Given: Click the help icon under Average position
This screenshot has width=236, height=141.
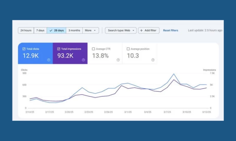Looking at the screenshot, I should pyautogui.click(x=153, y=60).
